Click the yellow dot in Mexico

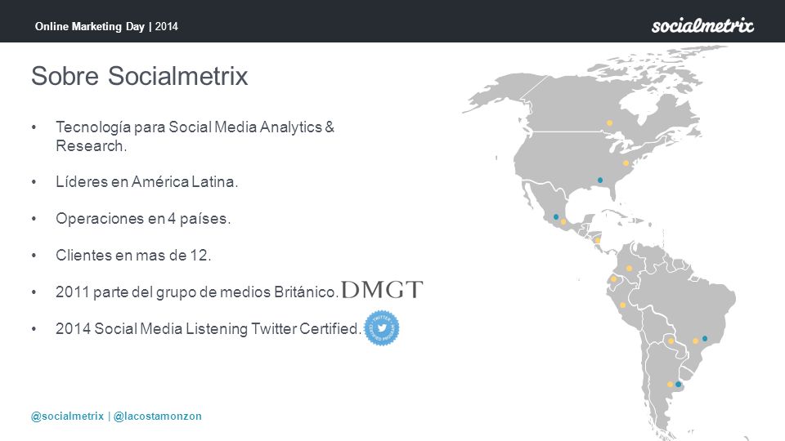tap(563, 221)
